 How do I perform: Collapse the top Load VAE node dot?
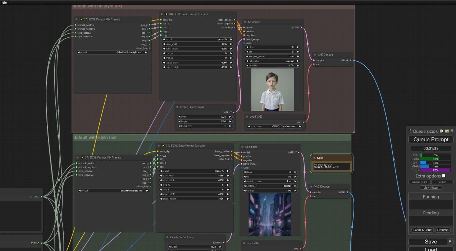[x=247, y=117]
